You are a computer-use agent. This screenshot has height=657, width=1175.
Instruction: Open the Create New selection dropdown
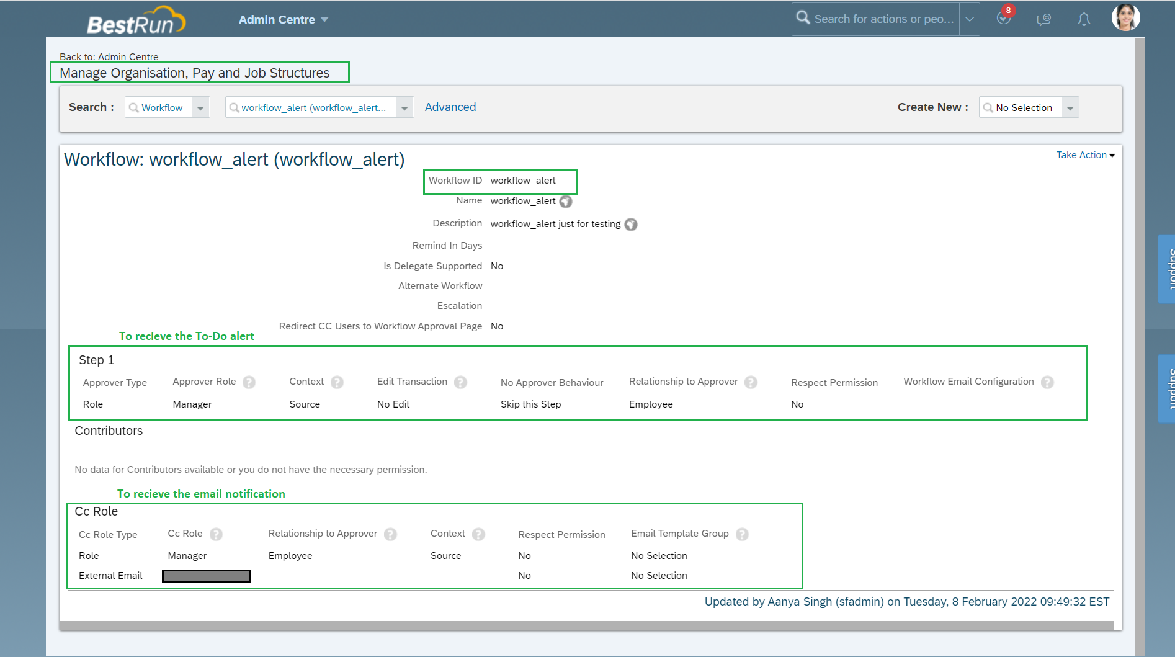click(1070, 108)
